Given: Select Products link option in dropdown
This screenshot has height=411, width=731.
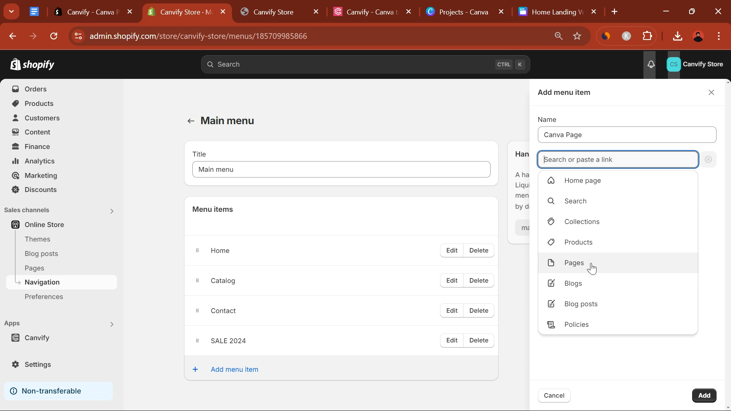Looking at the screenshot, I should [x=618, y=242].
